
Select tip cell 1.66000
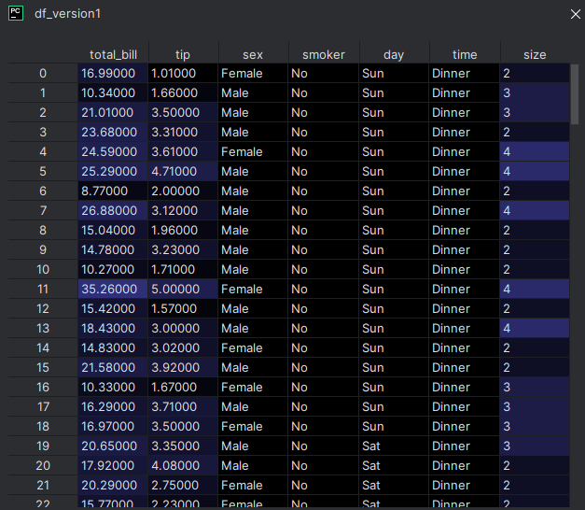tap(183, 93)
